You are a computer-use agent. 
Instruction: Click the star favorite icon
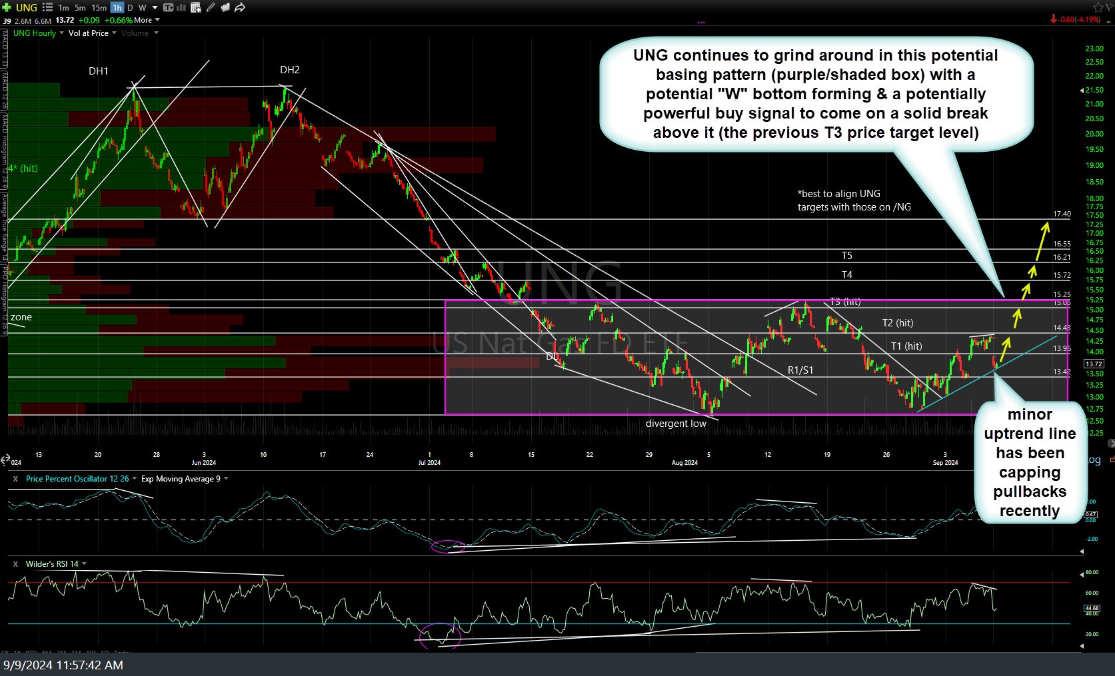coord(1098,7)
